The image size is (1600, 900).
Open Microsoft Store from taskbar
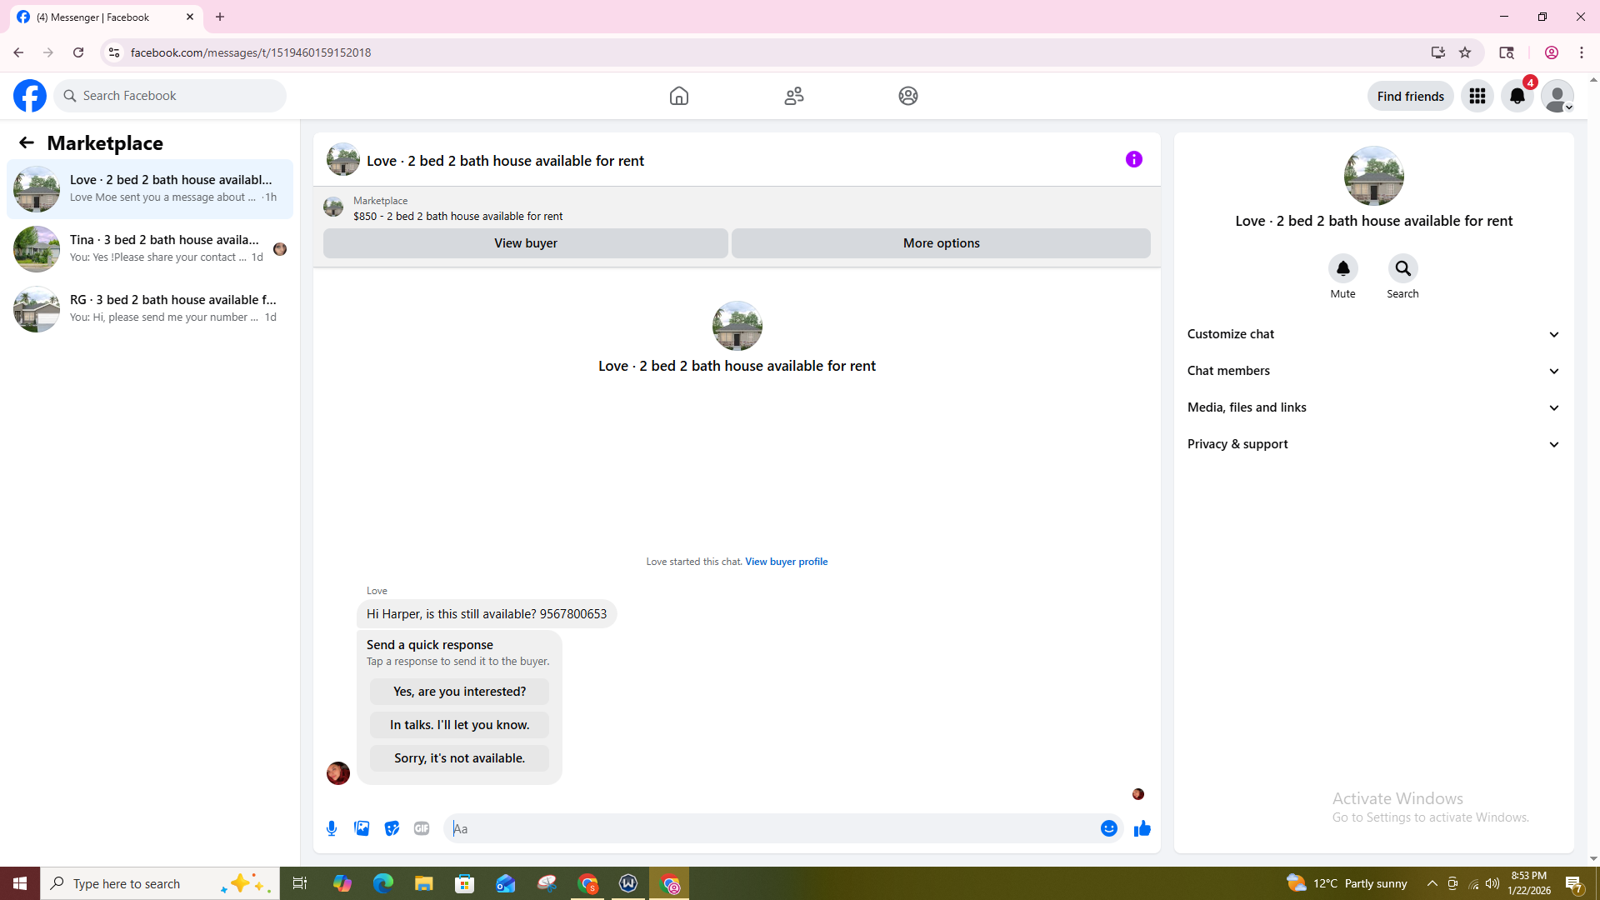(465, 883)
